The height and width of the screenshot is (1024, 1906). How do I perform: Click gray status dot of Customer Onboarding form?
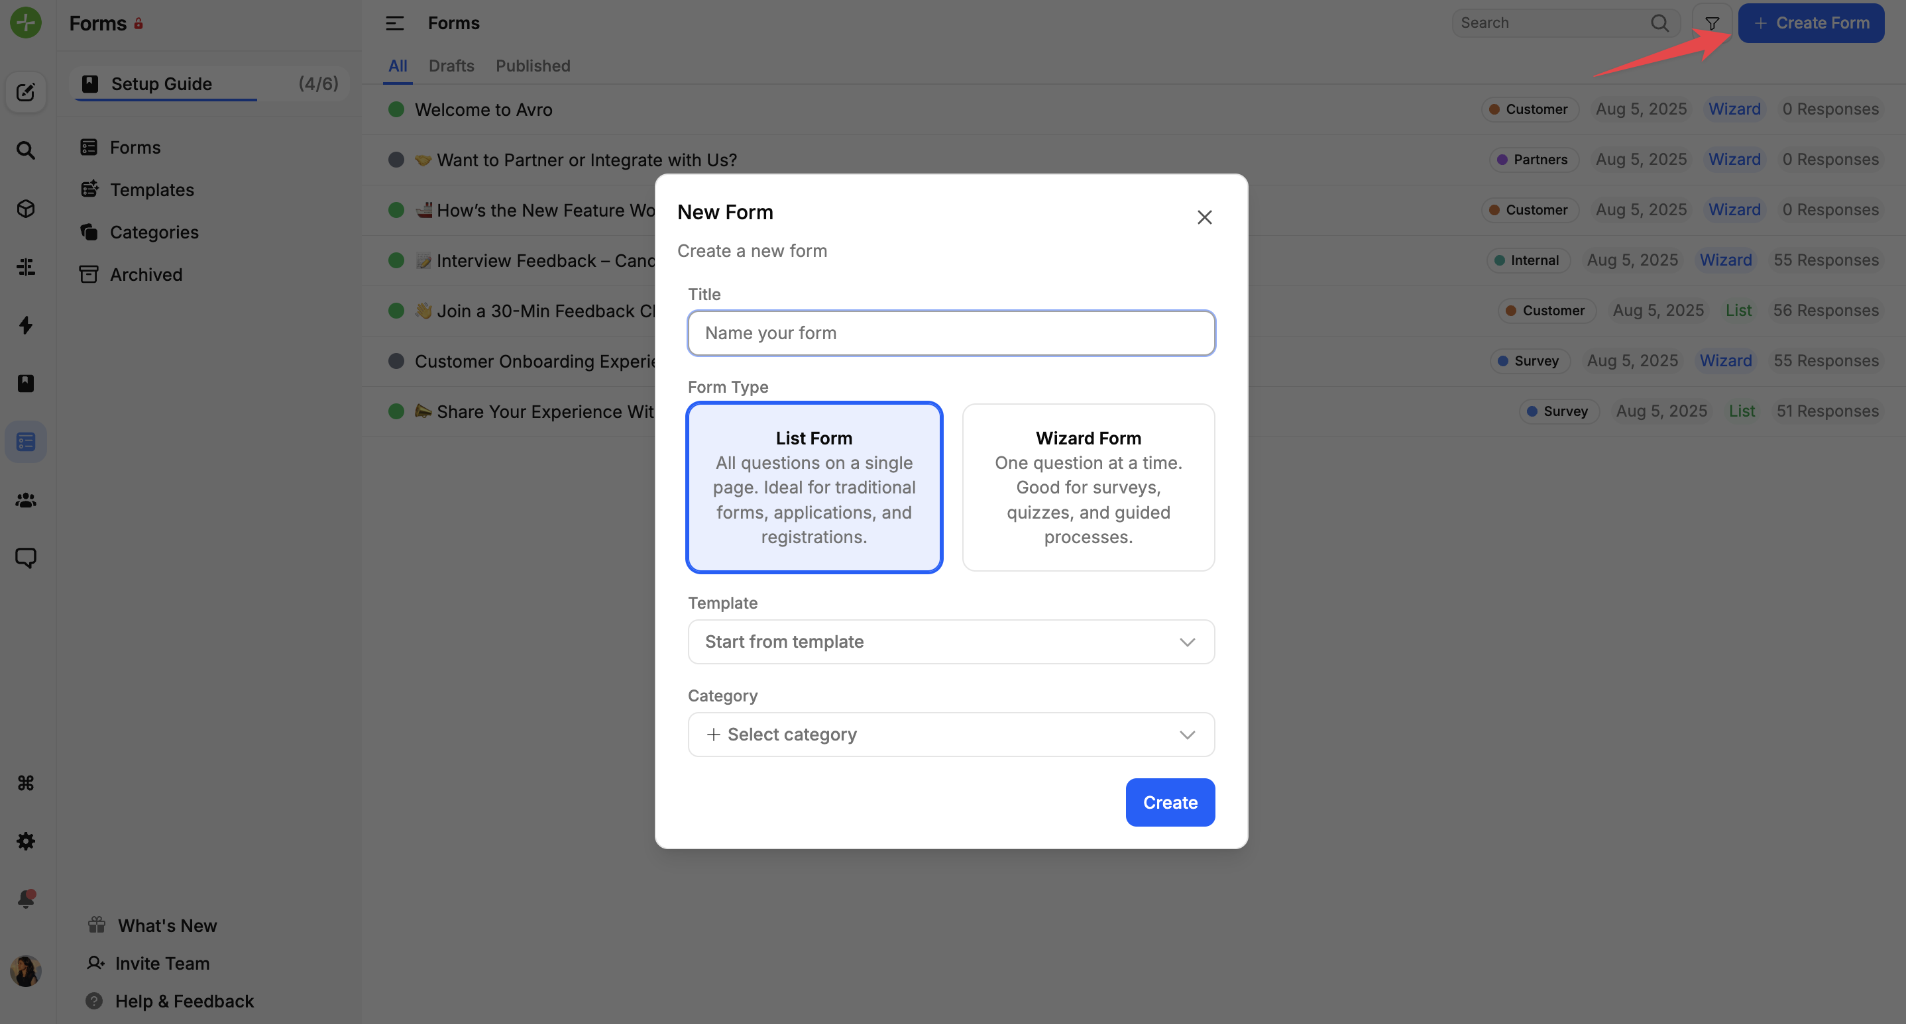[x=396, y=361]
